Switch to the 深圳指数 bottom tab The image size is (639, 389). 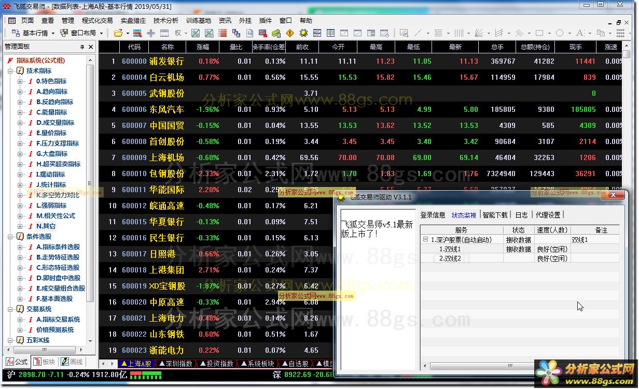175,364
